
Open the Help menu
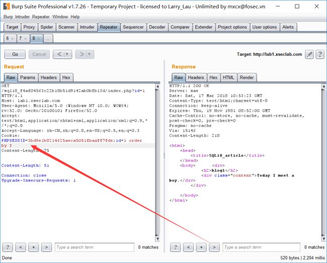[75, 17]
